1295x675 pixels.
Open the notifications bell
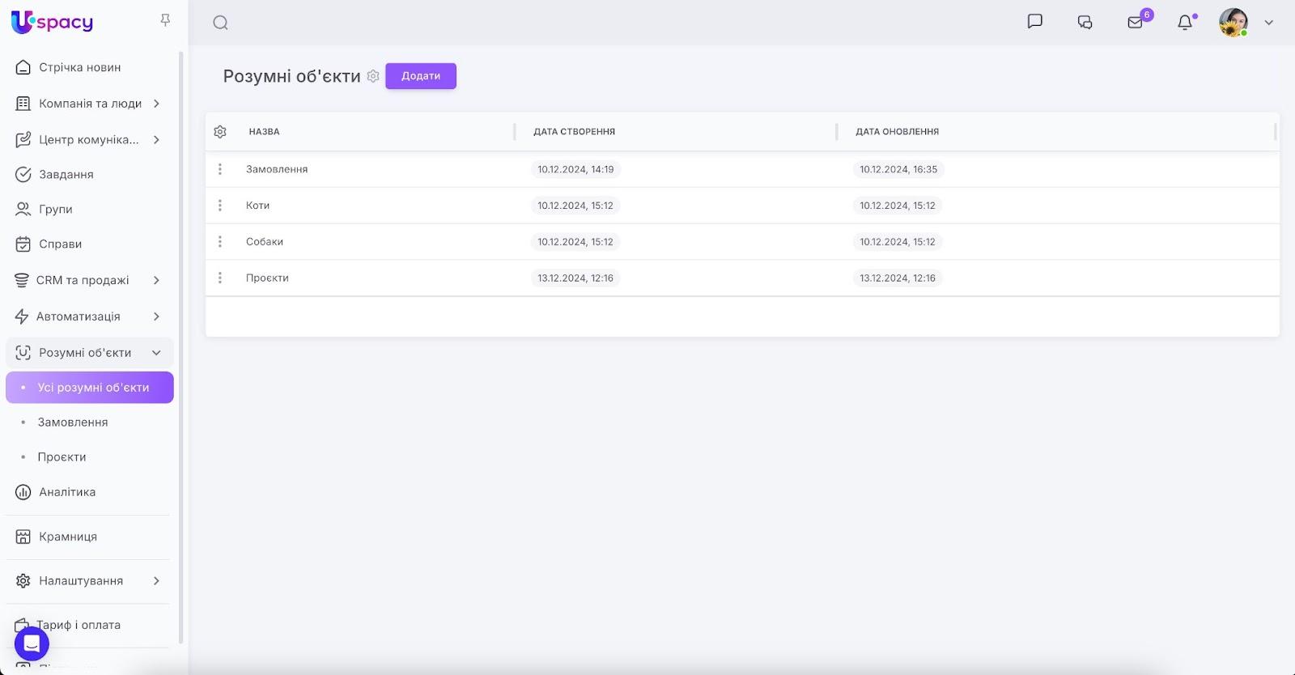click(x=1185, y=23)
